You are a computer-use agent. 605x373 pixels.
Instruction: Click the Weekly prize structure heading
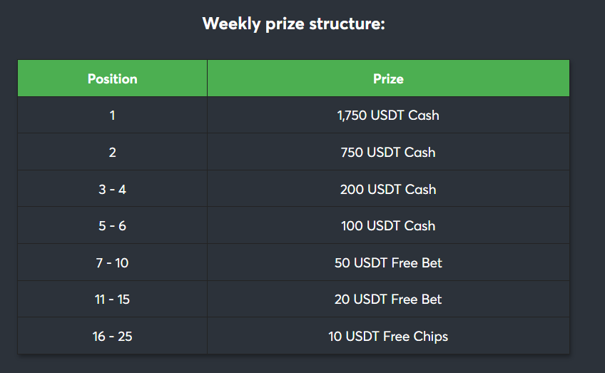pyautogui.click(x=294, y=24)
